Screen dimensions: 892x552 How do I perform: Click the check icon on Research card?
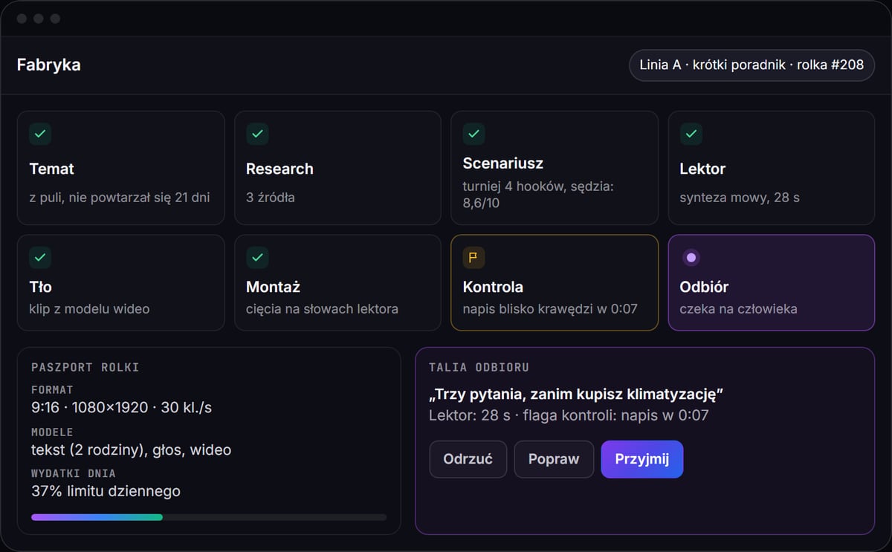click(x=257, y=134)
